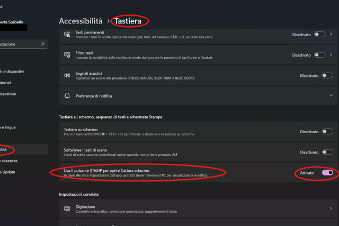The image size is (339, 226).
Task: Expand Preferenze di notifica section
Action: [331, 96]
